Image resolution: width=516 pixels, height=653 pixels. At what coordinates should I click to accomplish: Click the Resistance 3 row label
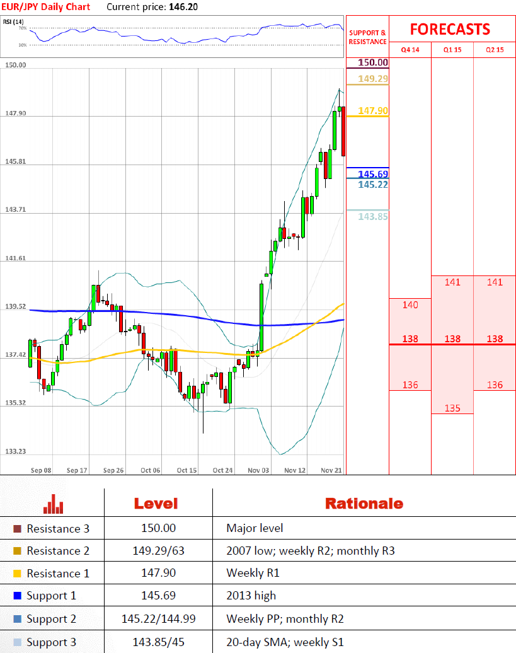tap(58, 529)
